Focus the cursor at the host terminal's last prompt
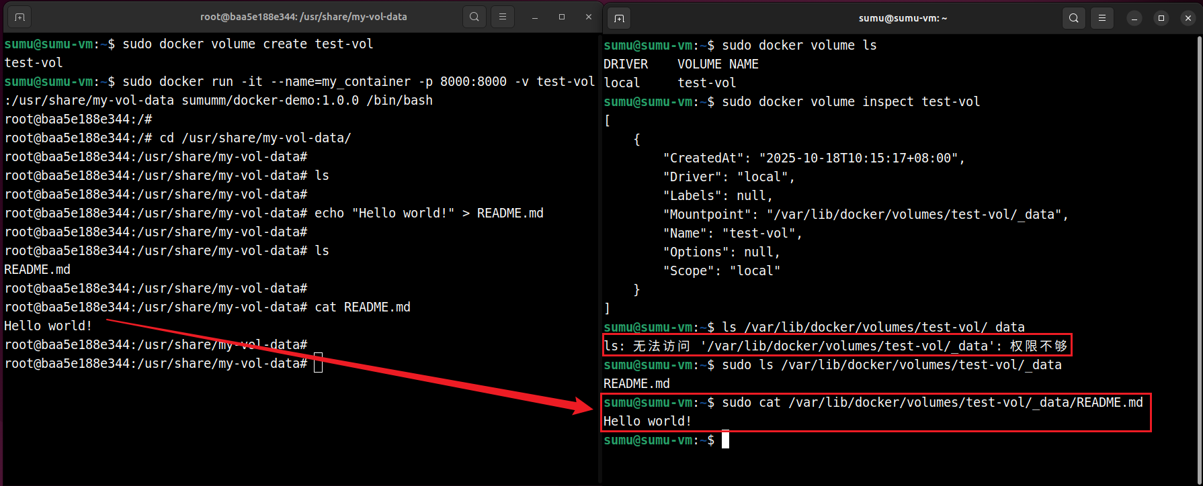 tap(725, 440)
